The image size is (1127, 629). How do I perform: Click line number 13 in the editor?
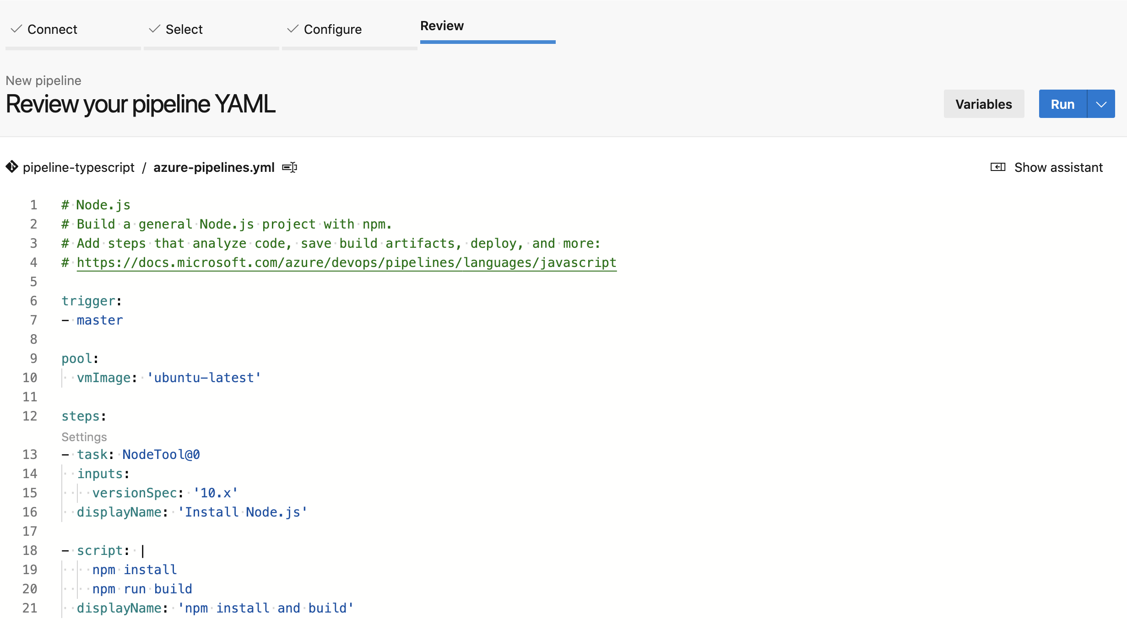[x=30, y=454]
